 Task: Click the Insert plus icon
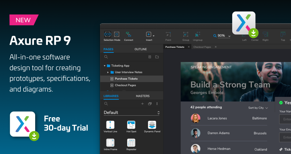click(149, 34)
